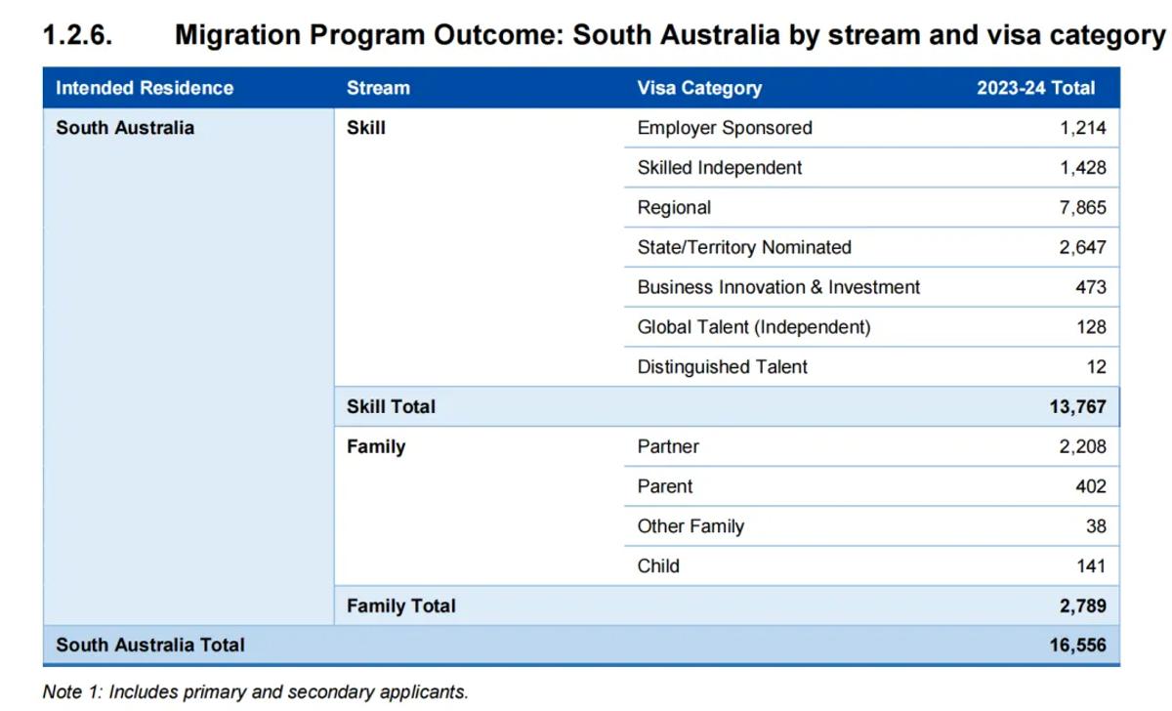Click the Other Family category

pos(691,526)
